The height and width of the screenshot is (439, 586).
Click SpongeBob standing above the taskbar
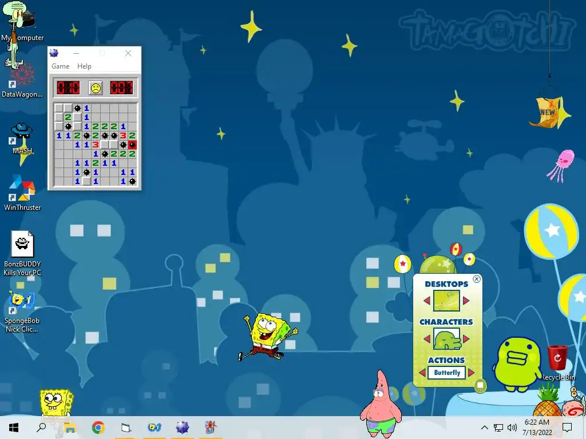click(x=56, y=403)
